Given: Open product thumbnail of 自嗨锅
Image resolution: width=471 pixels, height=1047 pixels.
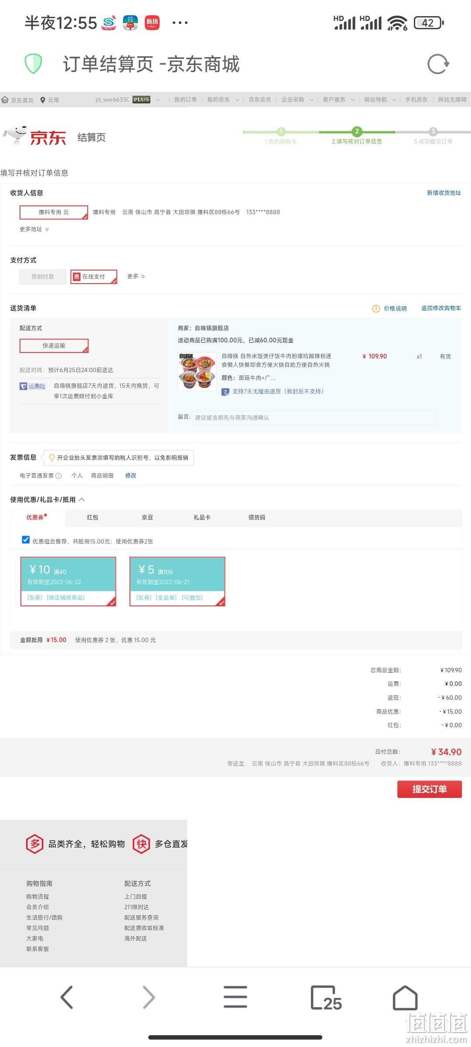Looking at the screenshot, I should pyautogui.click(x=197, y=371).
